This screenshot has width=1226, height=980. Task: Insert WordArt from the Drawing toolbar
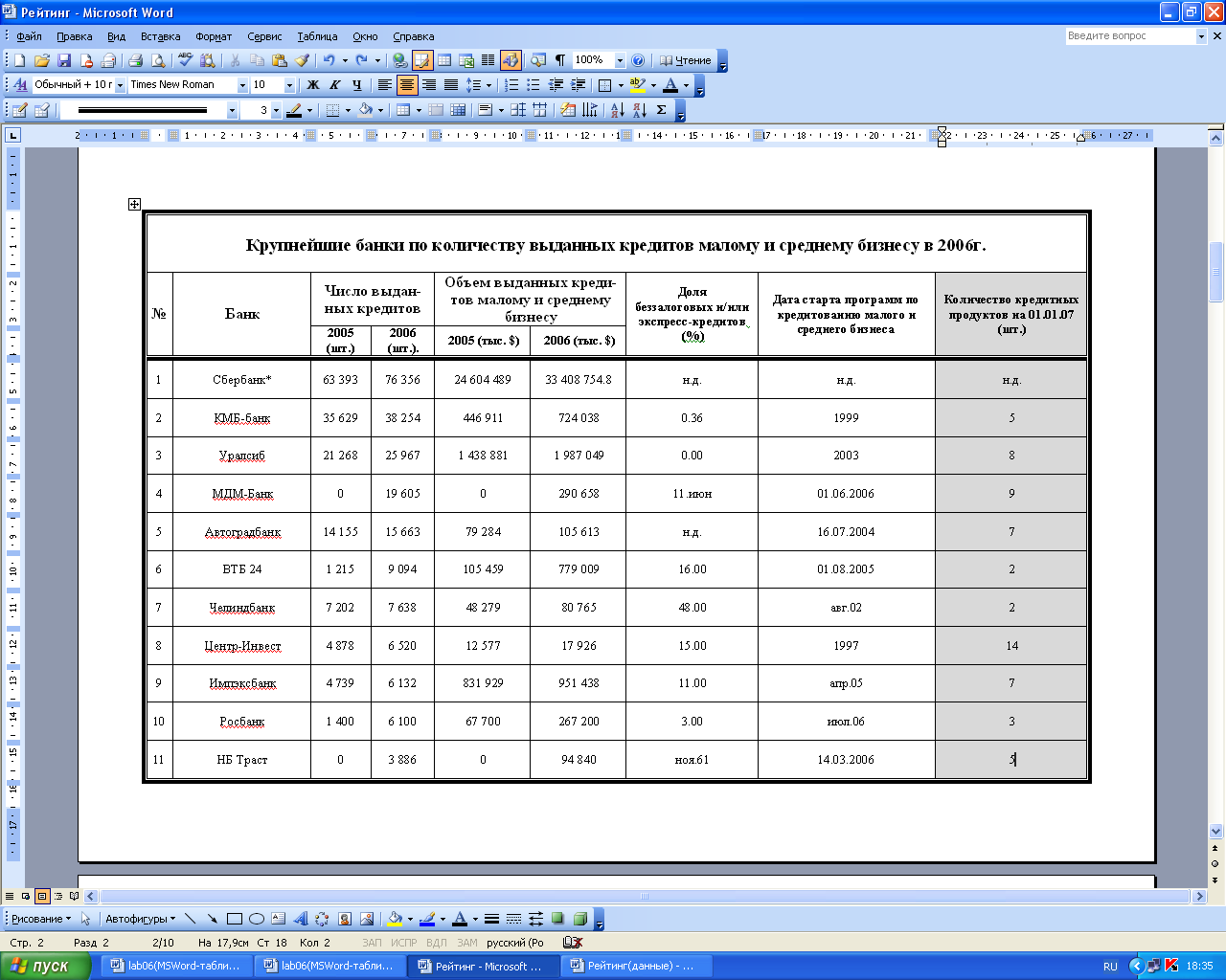[300, 919]
